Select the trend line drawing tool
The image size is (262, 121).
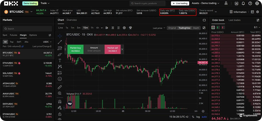click(x=60, y=42)
